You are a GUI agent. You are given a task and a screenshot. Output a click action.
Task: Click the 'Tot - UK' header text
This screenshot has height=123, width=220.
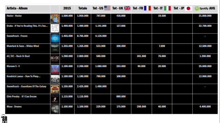[118, 8]
